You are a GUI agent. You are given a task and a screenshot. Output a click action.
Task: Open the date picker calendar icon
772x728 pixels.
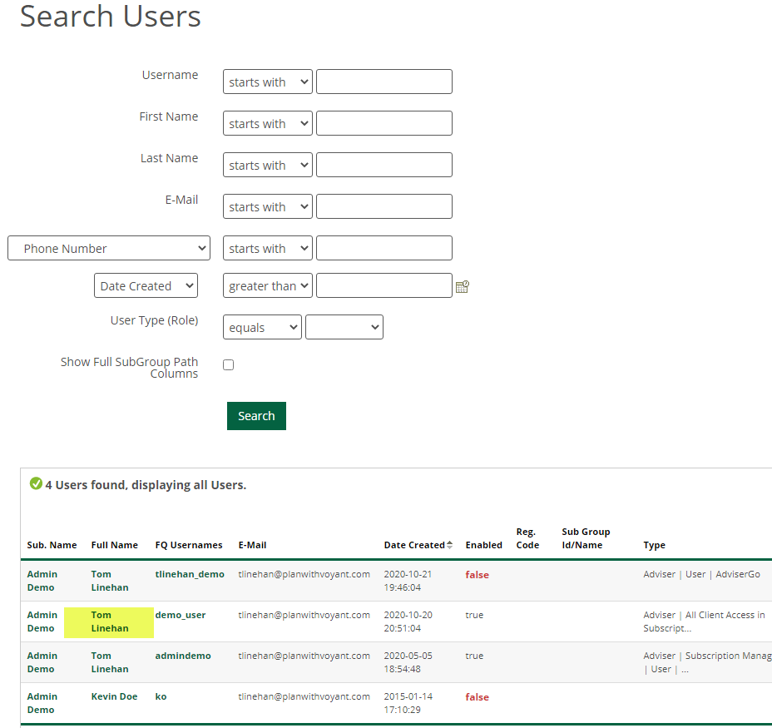click(463, 287)
